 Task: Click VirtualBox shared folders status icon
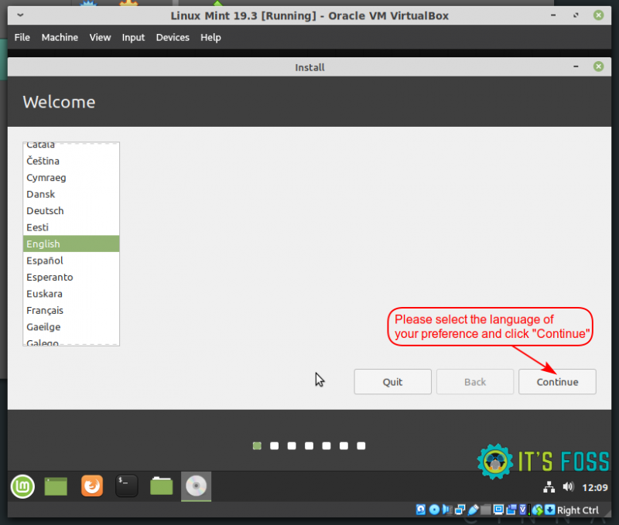[486, 510]
